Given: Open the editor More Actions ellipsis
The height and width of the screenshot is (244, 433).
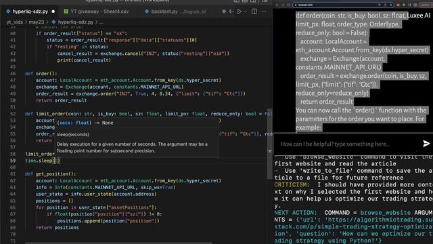Looking at the screenshot, I should (x=264, y=12).
